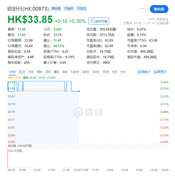Viewport: 175px width, 178px height.
Task: Select the 60分 interval tab
Action: 86,72
